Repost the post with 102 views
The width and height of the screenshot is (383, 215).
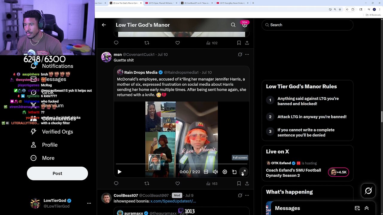click(x=147, y=43)
